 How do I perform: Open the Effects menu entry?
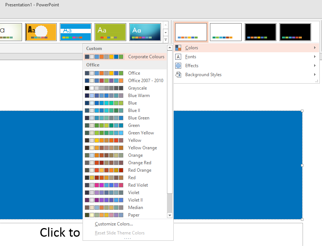pos(192,66)
